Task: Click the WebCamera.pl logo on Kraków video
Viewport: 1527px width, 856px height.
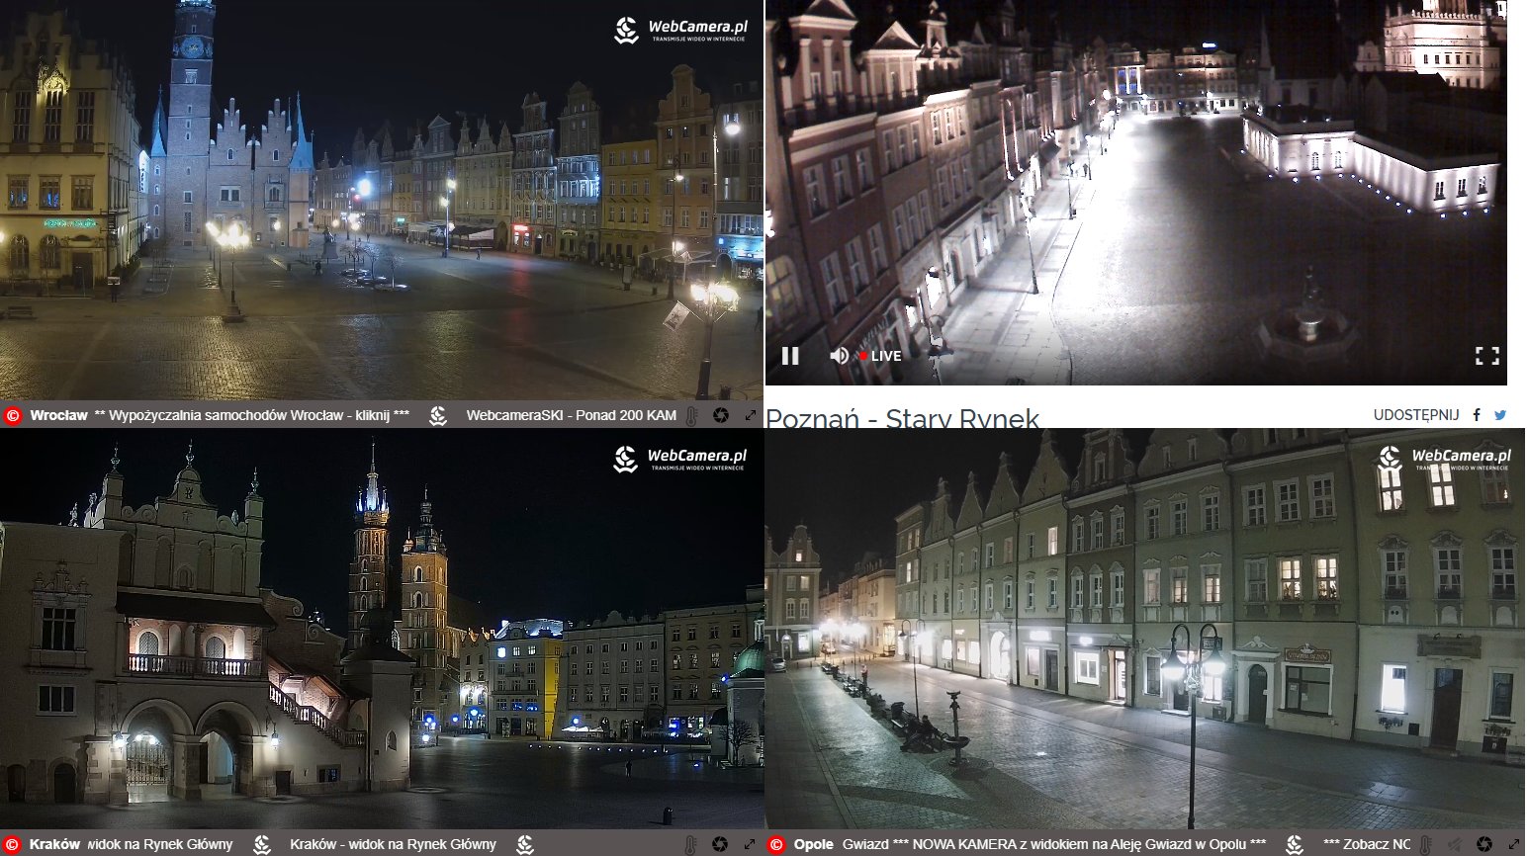Action: pyautogui.click(x=680, y=460)
